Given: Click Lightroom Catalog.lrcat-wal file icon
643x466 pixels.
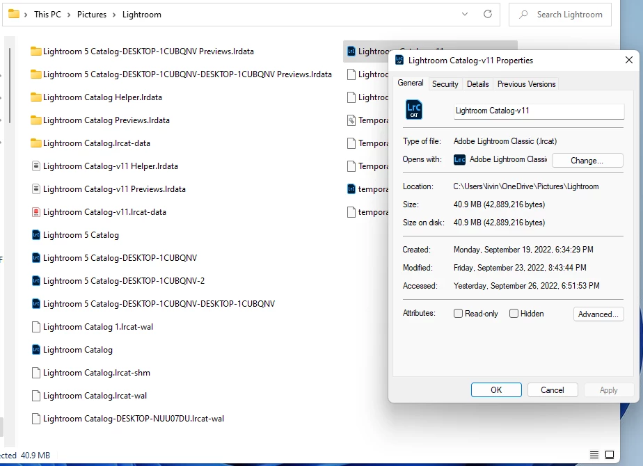Looking at the screenshot, I should [x=36, y=396].
